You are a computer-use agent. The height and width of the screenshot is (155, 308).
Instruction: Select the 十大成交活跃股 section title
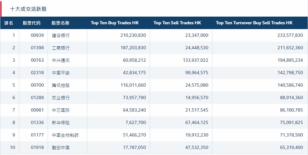(28, 9)
